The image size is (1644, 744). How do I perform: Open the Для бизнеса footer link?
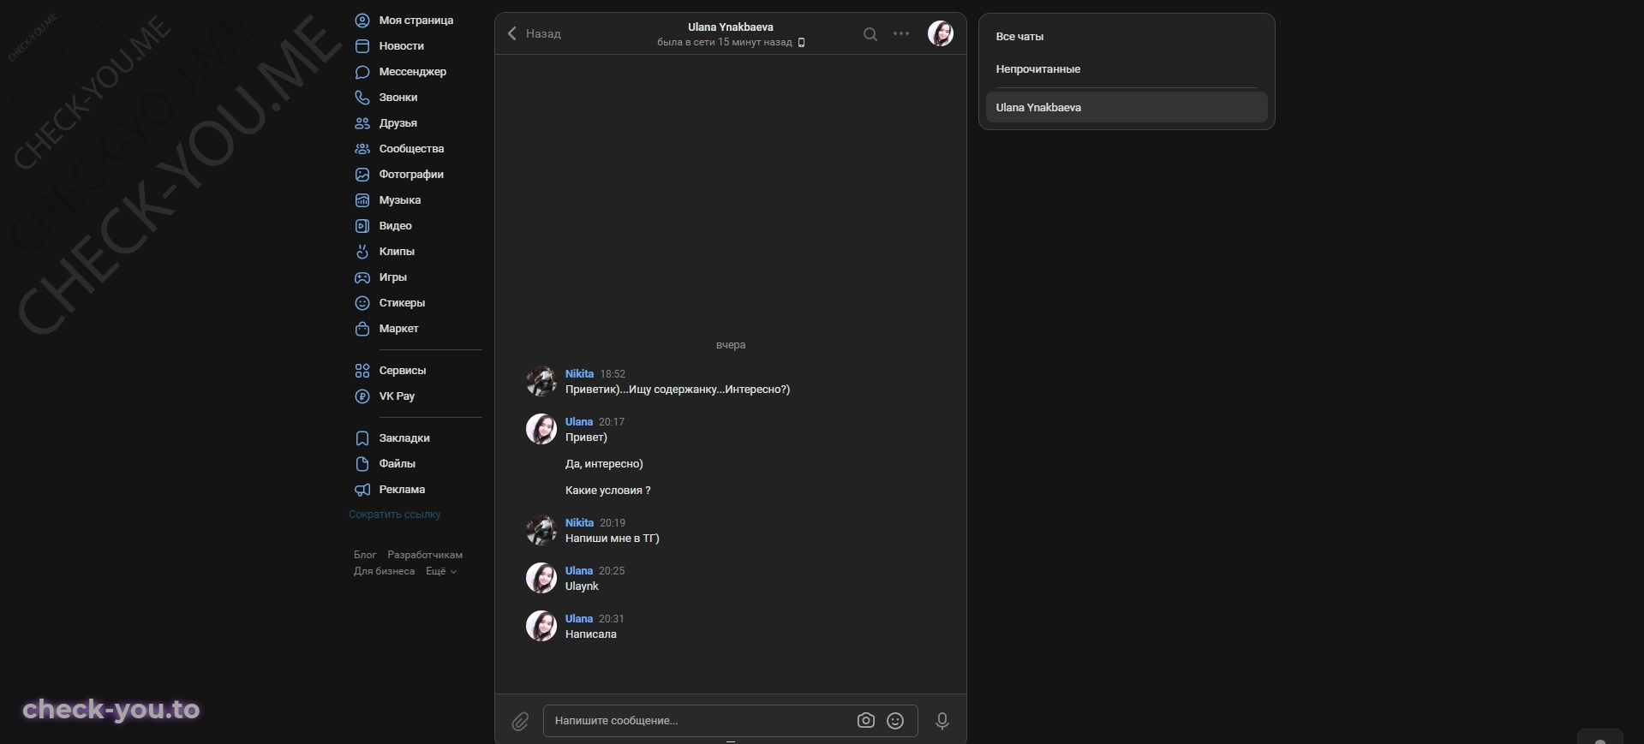[384, 571]
